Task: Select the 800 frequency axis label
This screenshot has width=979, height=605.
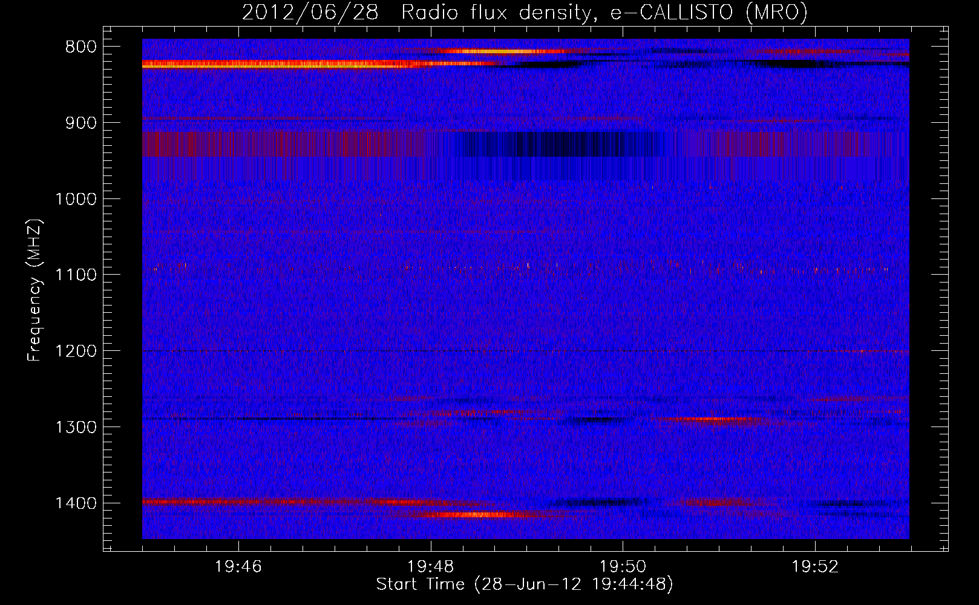Action: tap(80, 47)
